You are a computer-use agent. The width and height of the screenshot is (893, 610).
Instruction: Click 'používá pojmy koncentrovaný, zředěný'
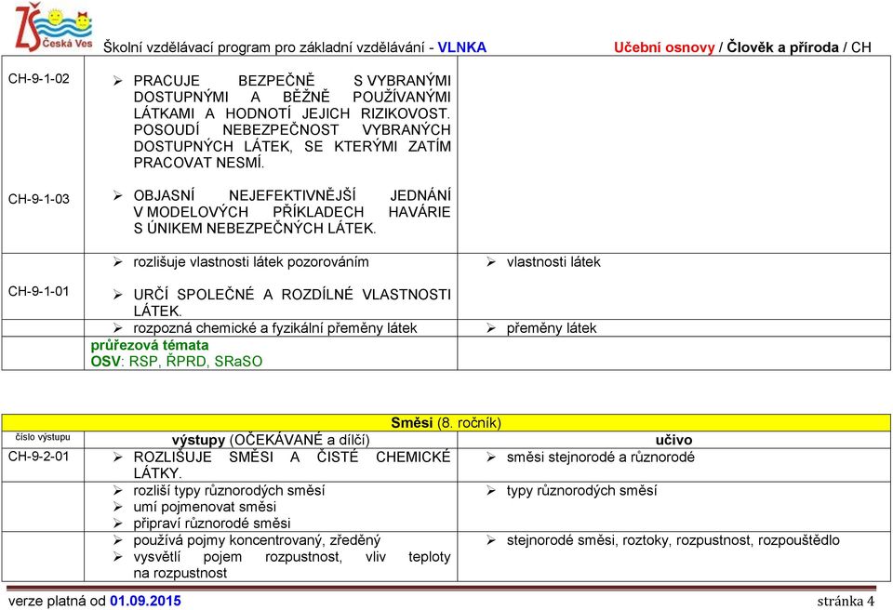257,540
